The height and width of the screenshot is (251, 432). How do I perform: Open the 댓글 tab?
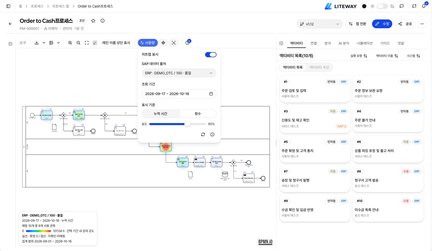pos(401,43)
